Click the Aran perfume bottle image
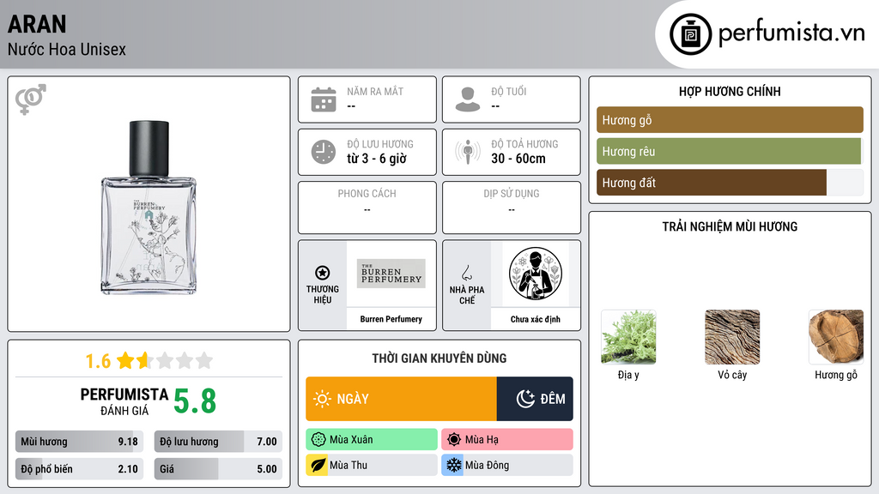879x494 pixels. (x=149, y=208)
